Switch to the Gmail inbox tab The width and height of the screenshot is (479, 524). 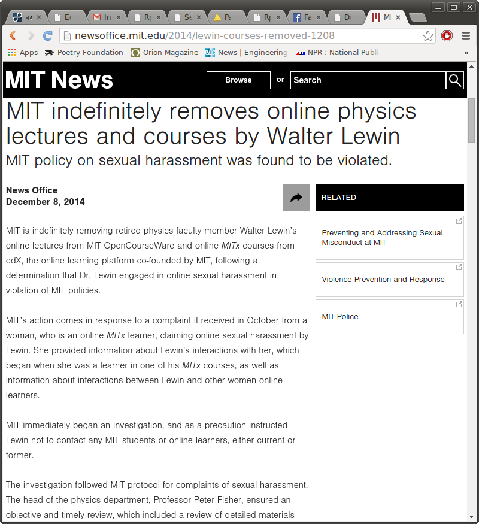(x=107, y=17)
